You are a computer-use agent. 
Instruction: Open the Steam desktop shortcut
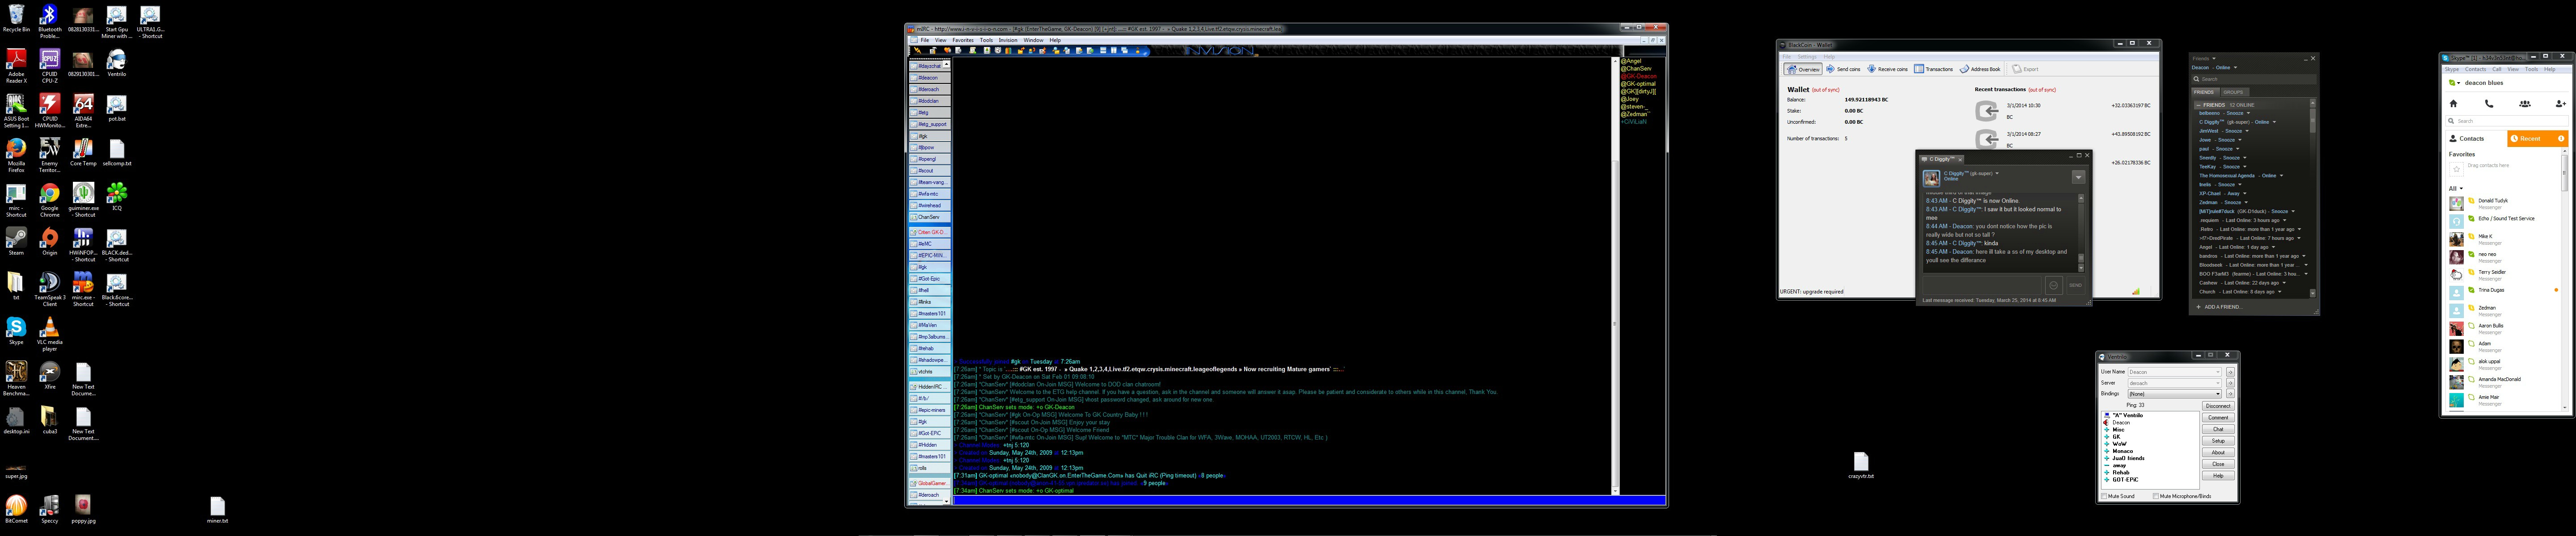click(16, 241)
